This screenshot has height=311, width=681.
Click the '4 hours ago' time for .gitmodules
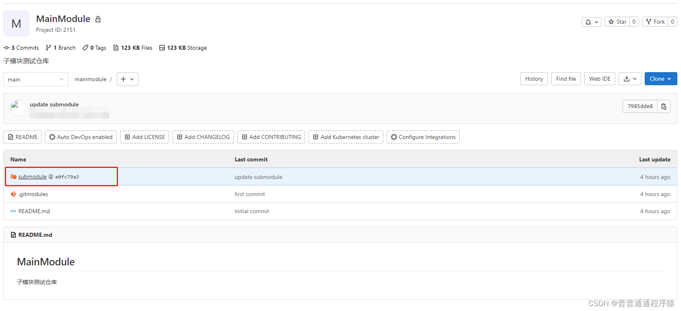point(655,194)
